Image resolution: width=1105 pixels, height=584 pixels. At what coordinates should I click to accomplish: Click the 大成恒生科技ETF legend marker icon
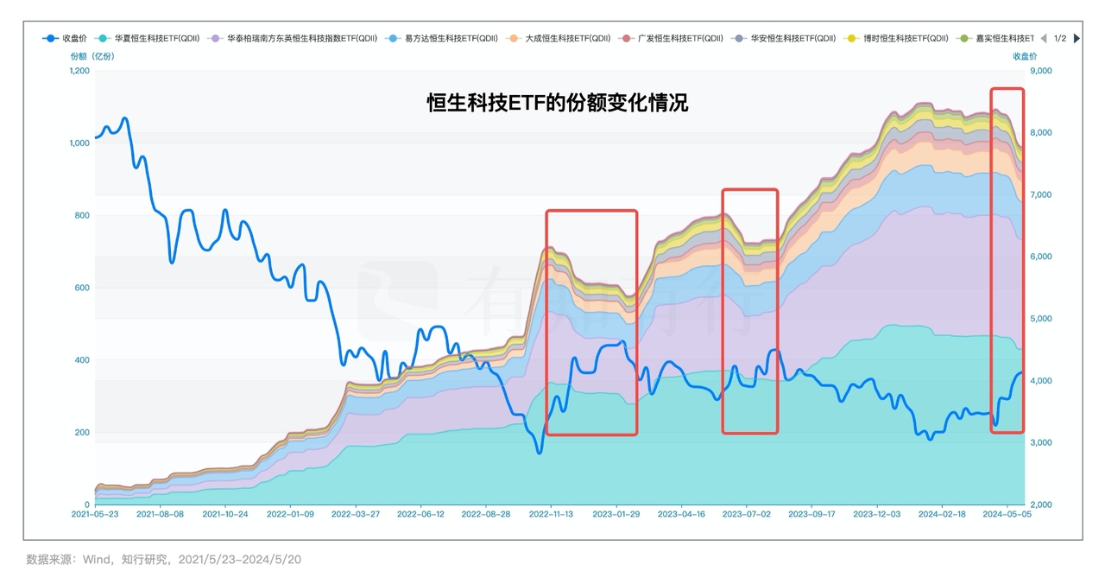(513, 39)
